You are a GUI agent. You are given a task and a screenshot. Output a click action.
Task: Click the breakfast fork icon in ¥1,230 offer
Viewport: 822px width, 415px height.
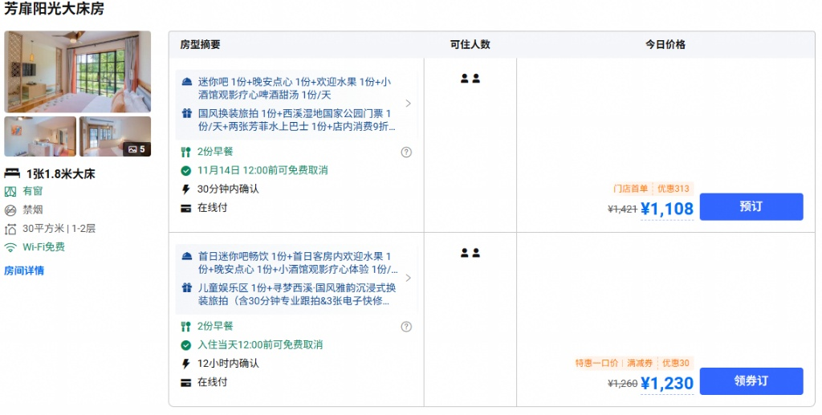[x=185, y=327]
